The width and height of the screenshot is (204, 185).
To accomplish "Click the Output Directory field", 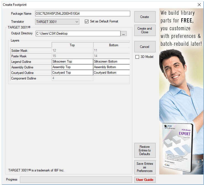I will (x=78, y=34).
